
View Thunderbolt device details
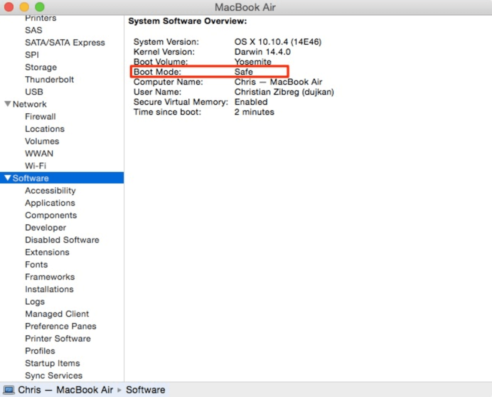49,79
